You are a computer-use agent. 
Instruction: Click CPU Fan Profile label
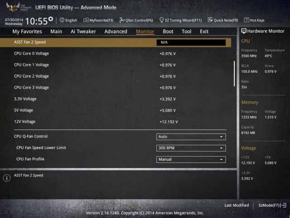(x=30, y=159)
